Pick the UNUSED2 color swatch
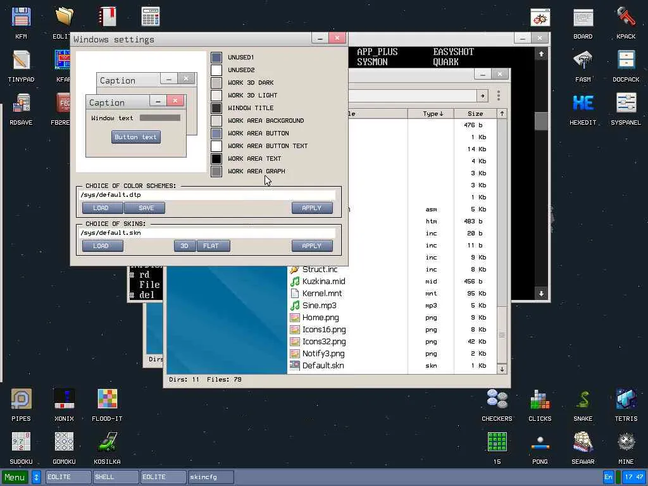 click(216, 70)
